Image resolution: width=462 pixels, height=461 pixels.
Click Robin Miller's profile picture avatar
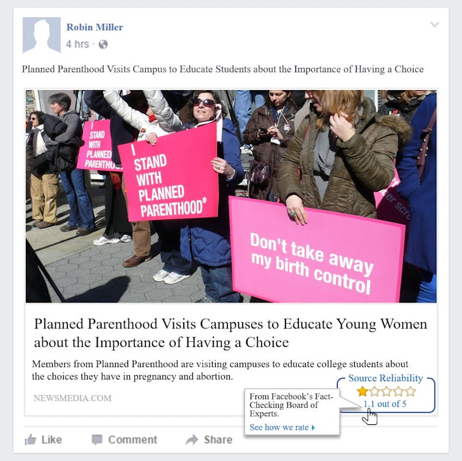click(42, 35)
